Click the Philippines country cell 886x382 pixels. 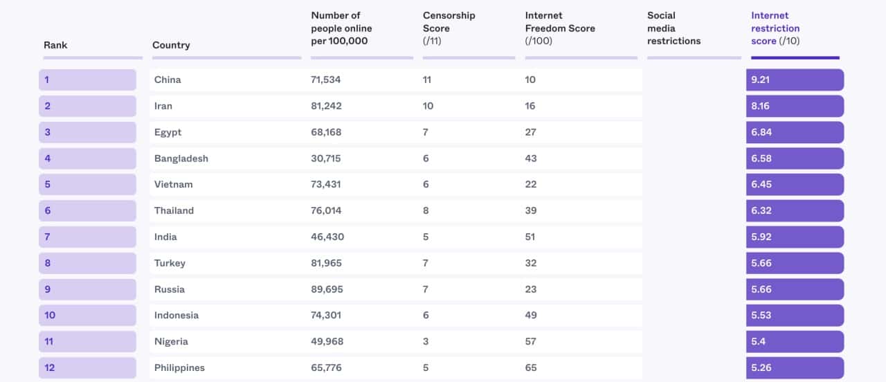pos(179,367)
